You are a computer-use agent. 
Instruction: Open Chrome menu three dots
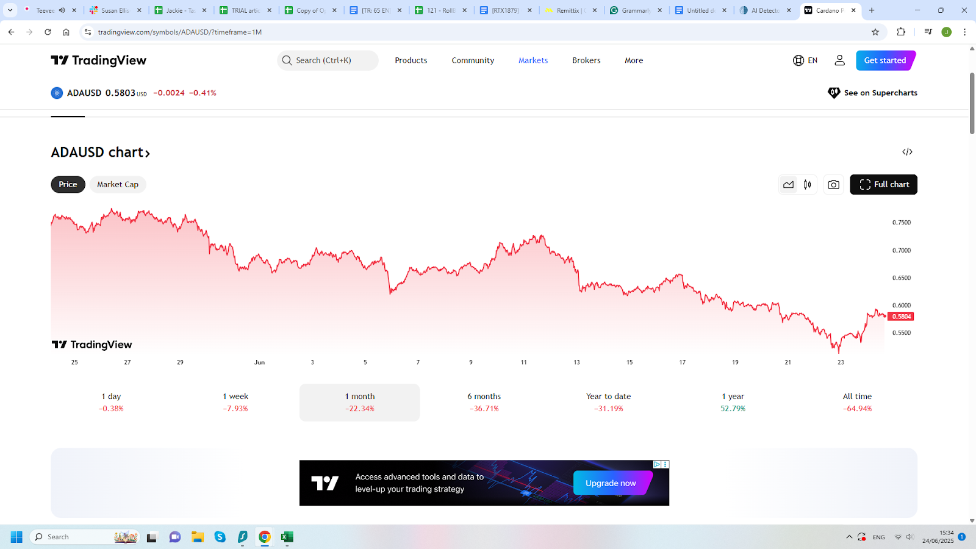click(964, 32)
